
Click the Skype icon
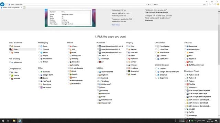pyautogui.click(x=41, y=53)
